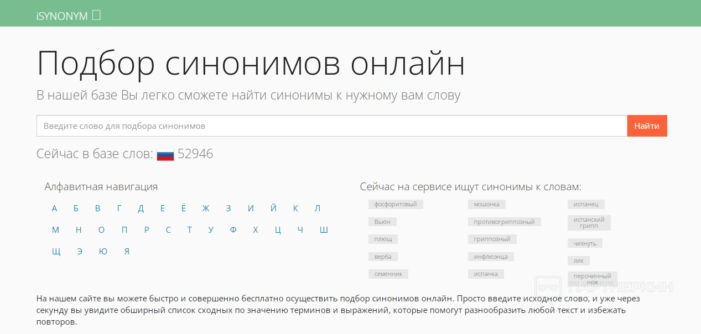Select the лик word tag
This screenshot has height=334, width=701.
pos(579,261)
